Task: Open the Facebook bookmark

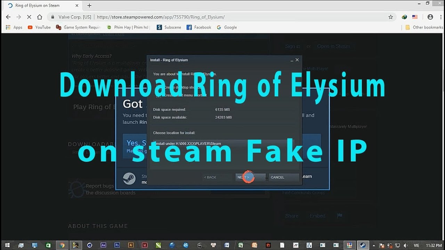Action: (x=199, y=27)
